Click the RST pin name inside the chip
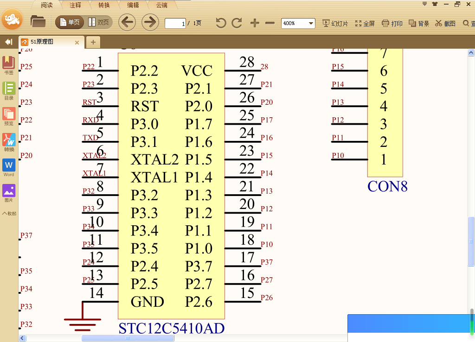 coord(145,106)
